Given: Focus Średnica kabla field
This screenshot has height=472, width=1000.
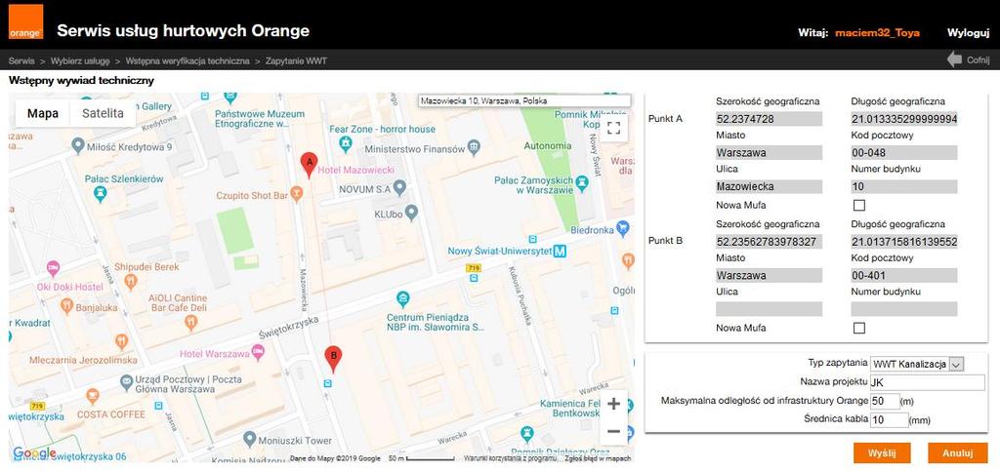Looking at the screenshot, I should (x=889, y=419).
